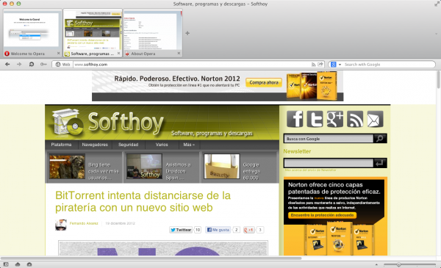
Task: Click the padlock thumbnail image
Action: point(222,167)
